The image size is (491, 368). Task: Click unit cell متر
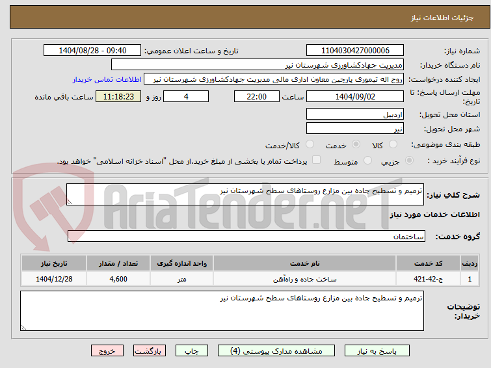point(181,279)
